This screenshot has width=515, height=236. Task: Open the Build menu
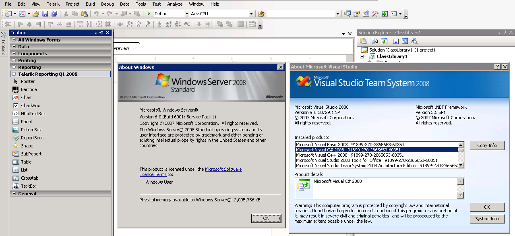pyautogui.click(x=91, y=4)
